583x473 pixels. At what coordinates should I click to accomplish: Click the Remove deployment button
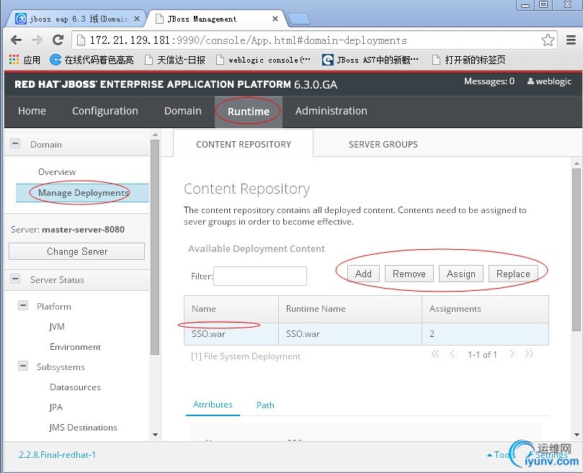tap(409, 274)
